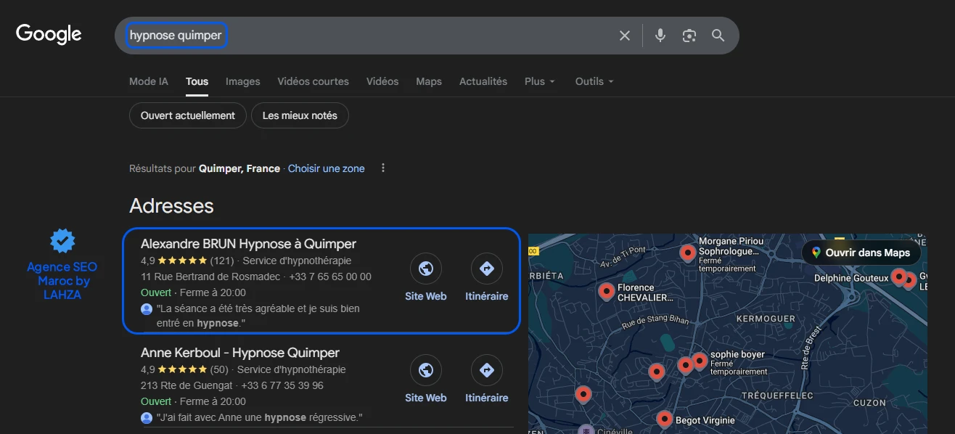
Task: Open the Google logo homepage
Action: (49, 34)
